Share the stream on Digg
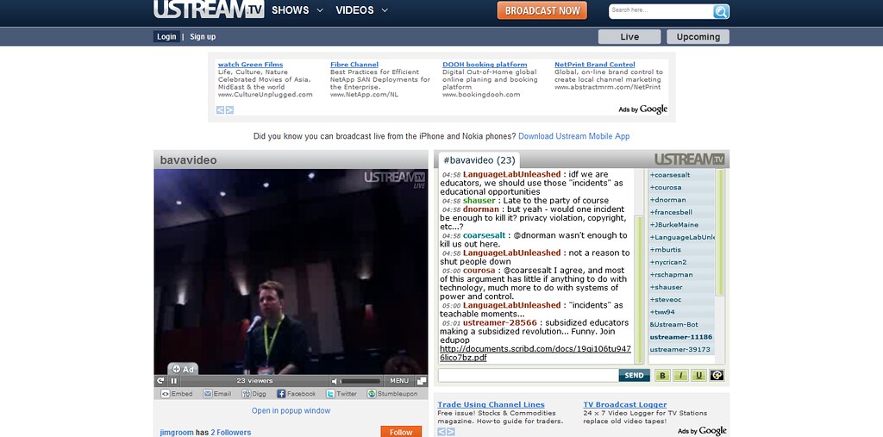Screen dimensions: 883x437 coord(254,394)
